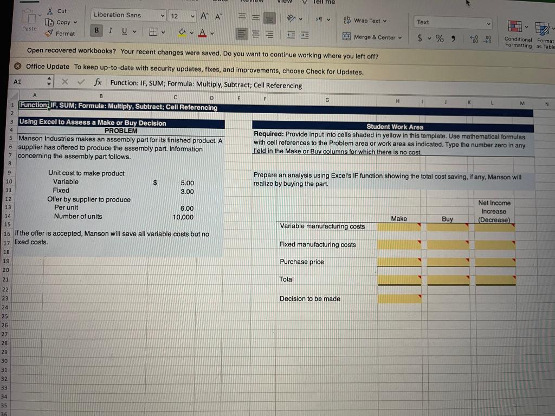Open the View menu

pos(285,2)
